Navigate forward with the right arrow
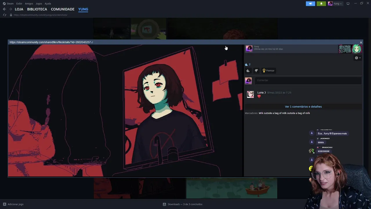 click(x=10, y=9)
